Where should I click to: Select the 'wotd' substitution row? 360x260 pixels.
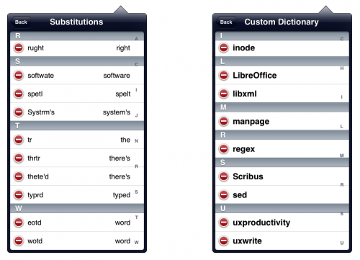point(77,241)
